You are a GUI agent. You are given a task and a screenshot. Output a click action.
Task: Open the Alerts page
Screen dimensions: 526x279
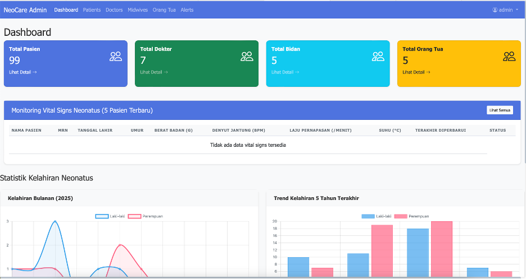tap(187, 10)
